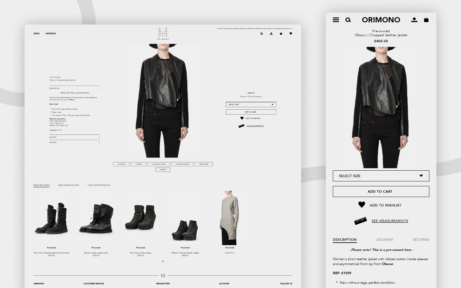Open the cart icon in mobile header
The width and height of the screenshot is (461, 288).
(427, 20)
